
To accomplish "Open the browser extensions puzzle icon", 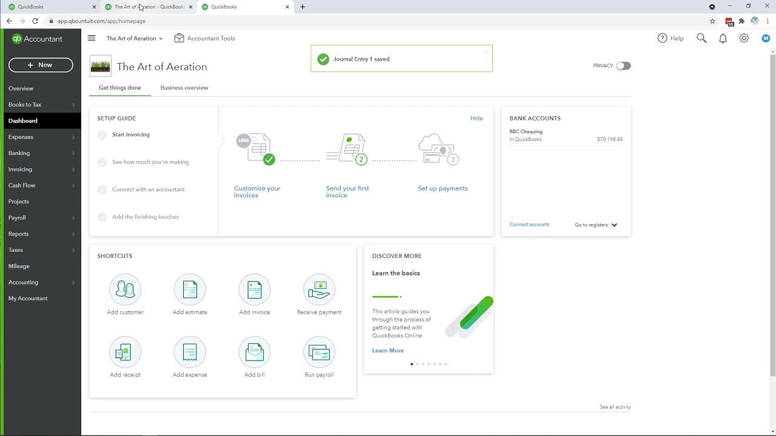I will (741, 21).
